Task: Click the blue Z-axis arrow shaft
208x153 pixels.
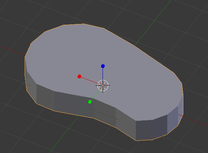Action: [103, 74]
